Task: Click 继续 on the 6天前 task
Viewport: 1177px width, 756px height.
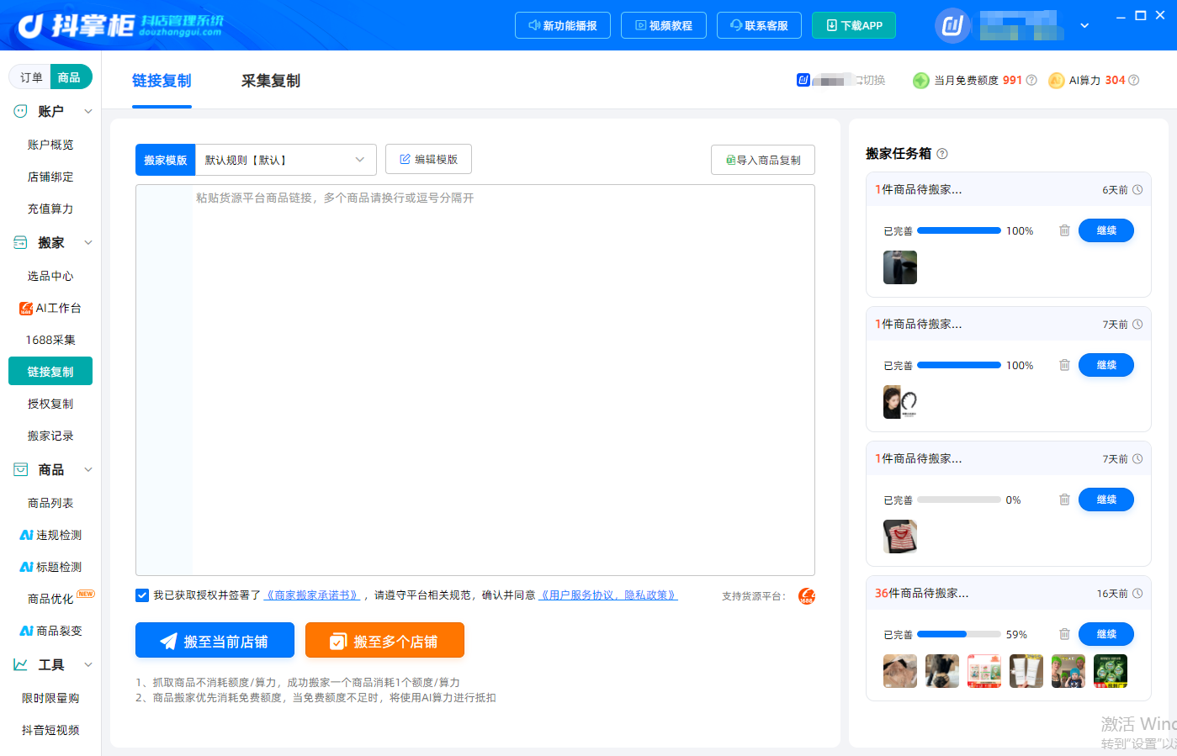Action: (x=1106, y=230)
